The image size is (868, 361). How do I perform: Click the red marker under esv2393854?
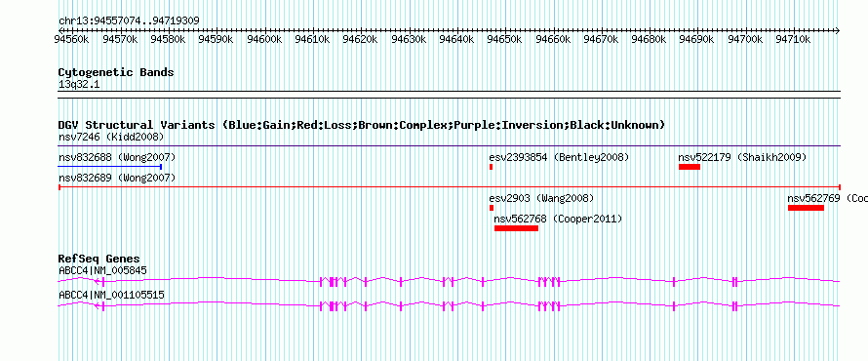click(491, 167)
